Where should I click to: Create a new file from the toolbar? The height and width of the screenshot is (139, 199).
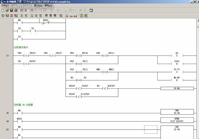click(x=3, y=10)
